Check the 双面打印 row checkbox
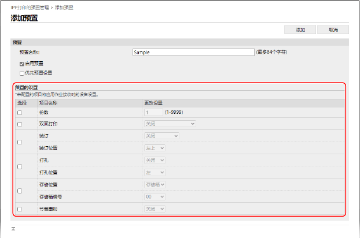Viewport: 360px width, 238px height. pos(20,124)
